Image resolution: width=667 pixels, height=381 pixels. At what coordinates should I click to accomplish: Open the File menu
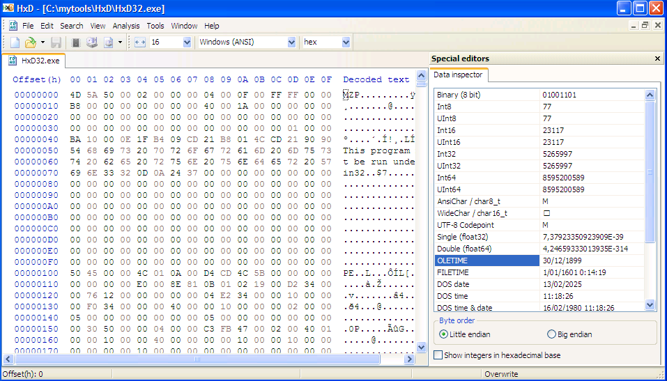[28, 26]
